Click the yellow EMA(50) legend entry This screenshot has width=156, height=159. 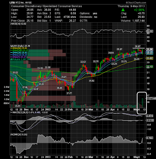click(19, 48)
